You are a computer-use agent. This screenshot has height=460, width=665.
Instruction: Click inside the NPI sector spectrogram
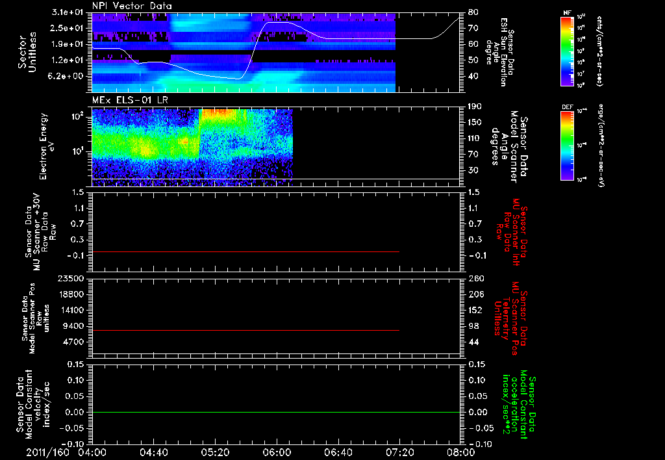pyautogui.click(x=244, y=53)
